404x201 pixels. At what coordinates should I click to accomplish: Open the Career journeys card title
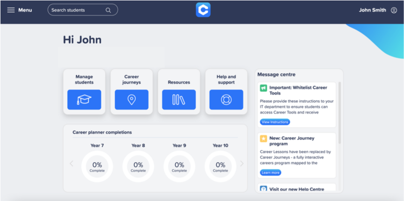[x=132, y=79]
